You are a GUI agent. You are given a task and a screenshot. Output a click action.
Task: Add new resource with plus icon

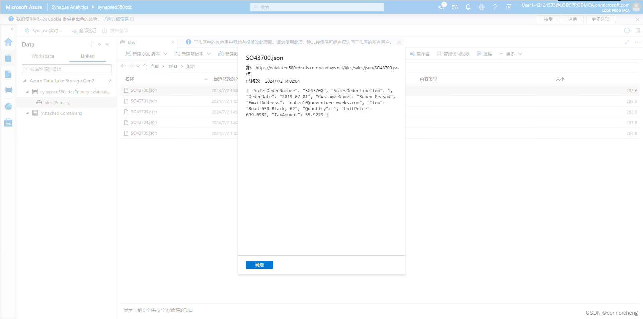pyautogui.click(x=91, y=44)
